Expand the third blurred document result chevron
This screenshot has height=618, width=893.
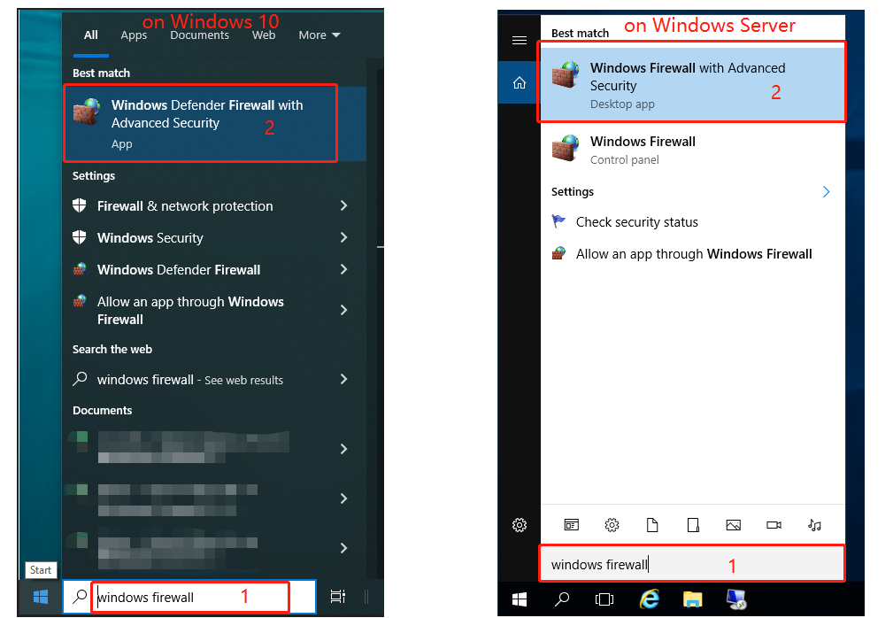point(343,548)
